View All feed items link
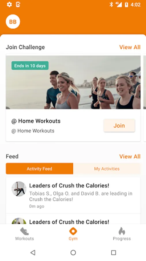146x261 pixels. tap(130, 157)
